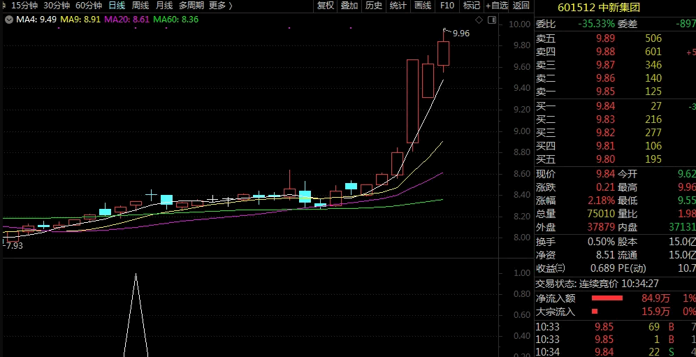Screen dimensions: 696x357
Task: Select the 日线 daily chart tab
Action: point(117,6)
